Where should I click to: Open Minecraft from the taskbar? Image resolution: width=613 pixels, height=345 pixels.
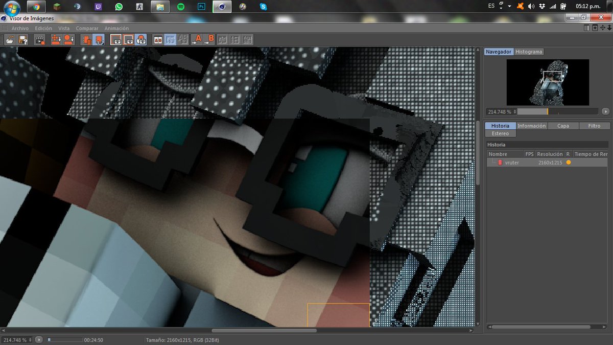pos(56,7)
